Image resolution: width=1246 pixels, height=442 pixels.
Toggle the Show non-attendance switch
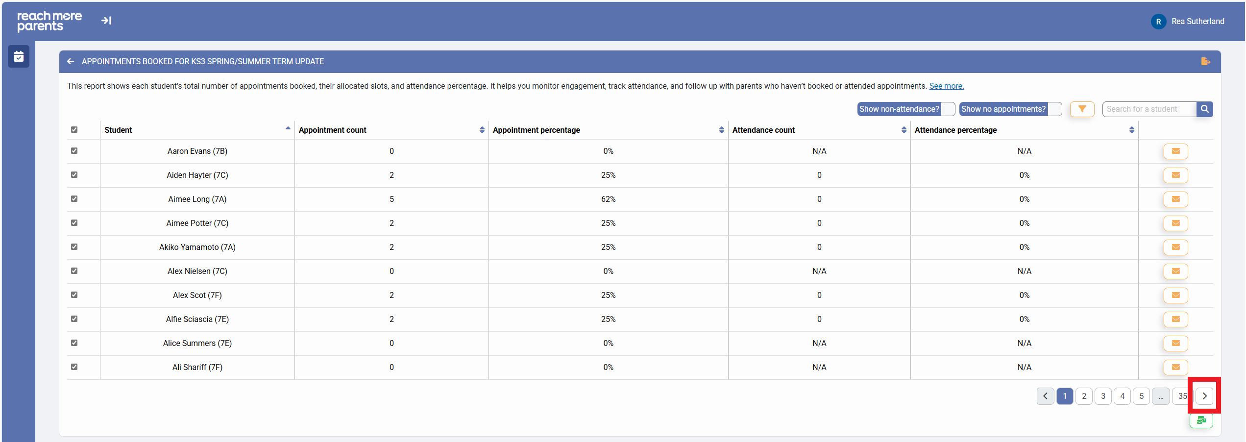tap(948, 109)
